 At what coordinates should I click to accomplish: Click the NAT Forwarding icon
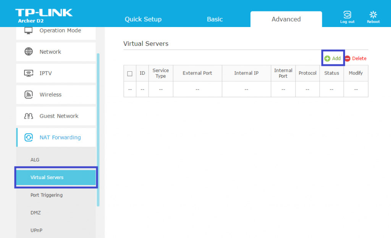point(29,137)
